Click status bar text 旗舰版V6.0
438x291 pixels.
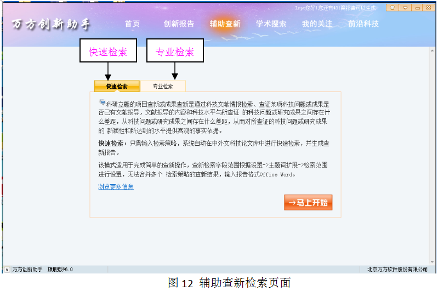(x=60, y=269)
